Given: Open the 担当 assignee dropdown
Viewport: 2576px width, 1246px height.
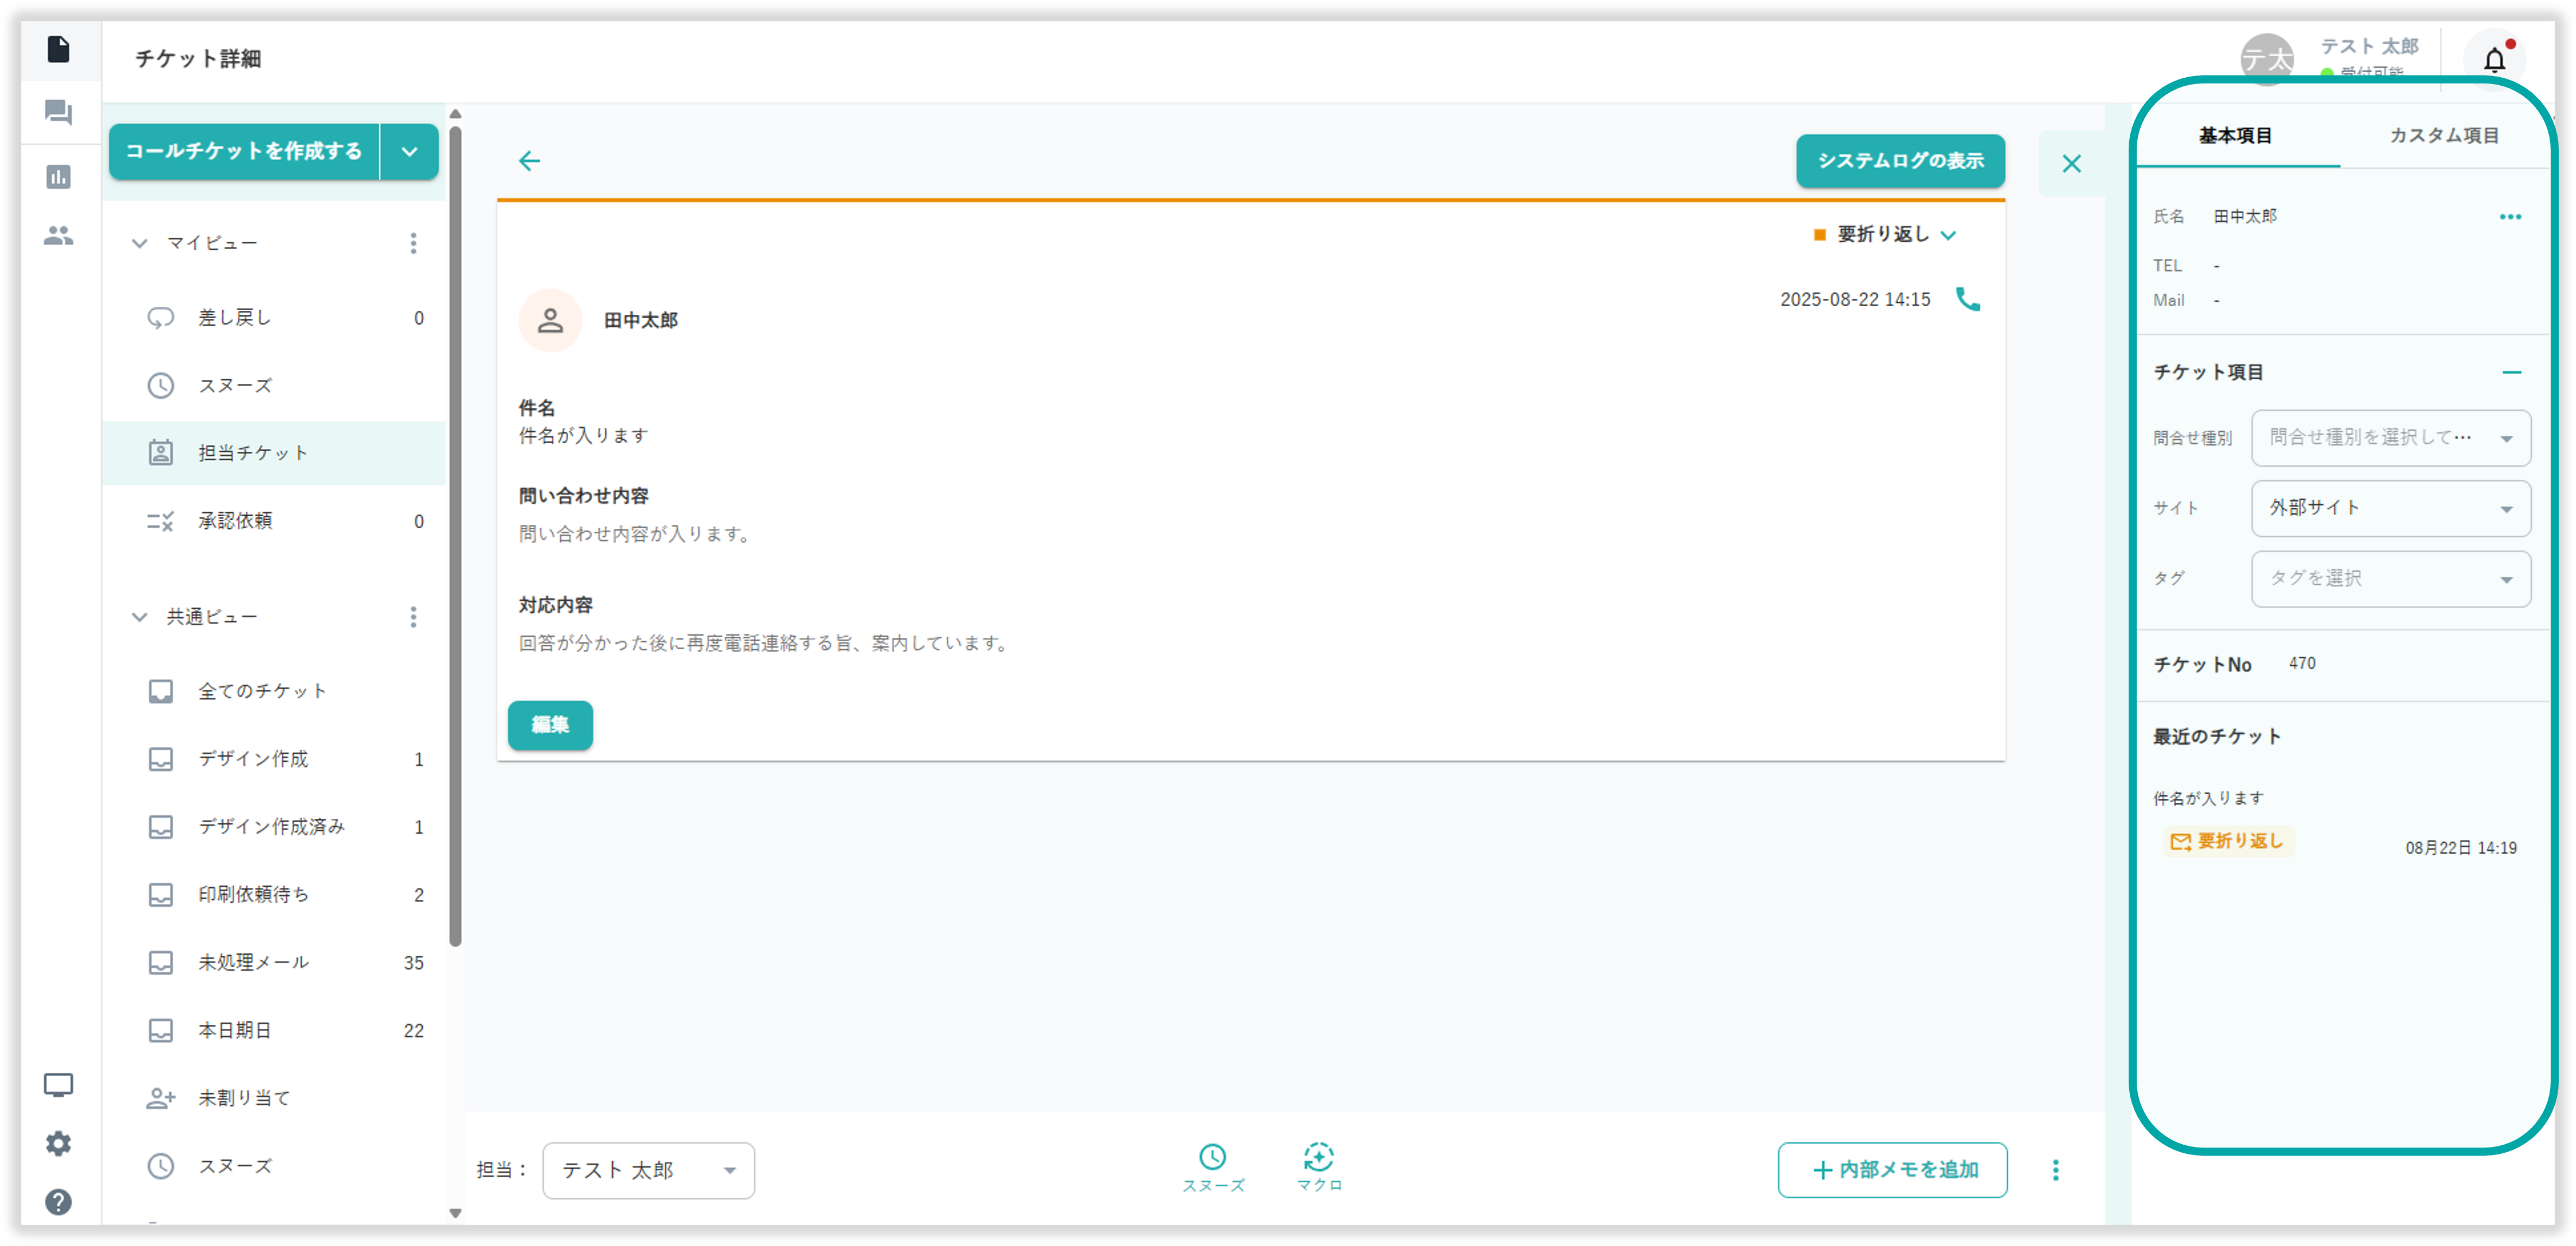Looking at the screenshot, I should tap(648, 1170).
